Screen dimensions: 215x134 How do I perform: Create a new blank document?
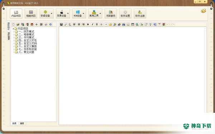click(14, 24)
